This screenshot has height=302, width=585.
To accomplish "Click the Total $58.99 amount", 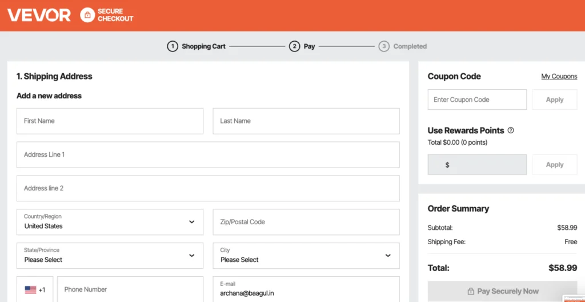I will (x=563, y=268).
